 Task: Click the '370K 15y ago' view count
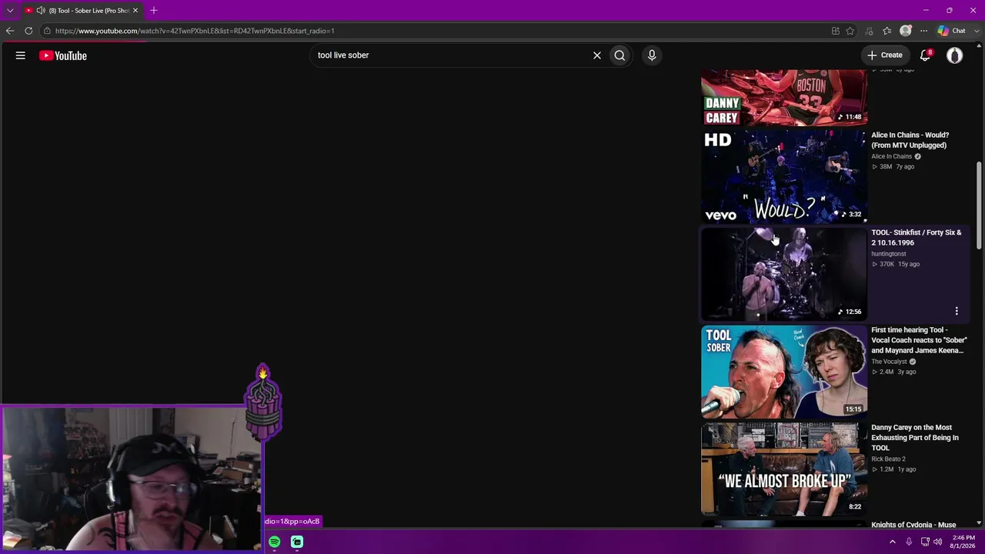[896, 264]
